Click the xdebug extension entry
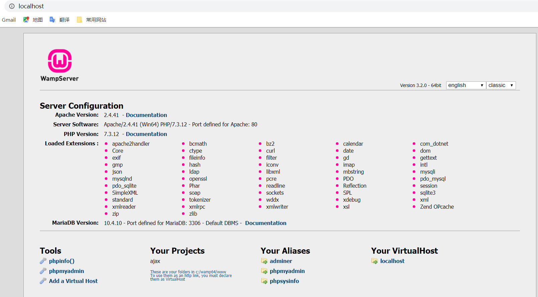 (352, 200)
